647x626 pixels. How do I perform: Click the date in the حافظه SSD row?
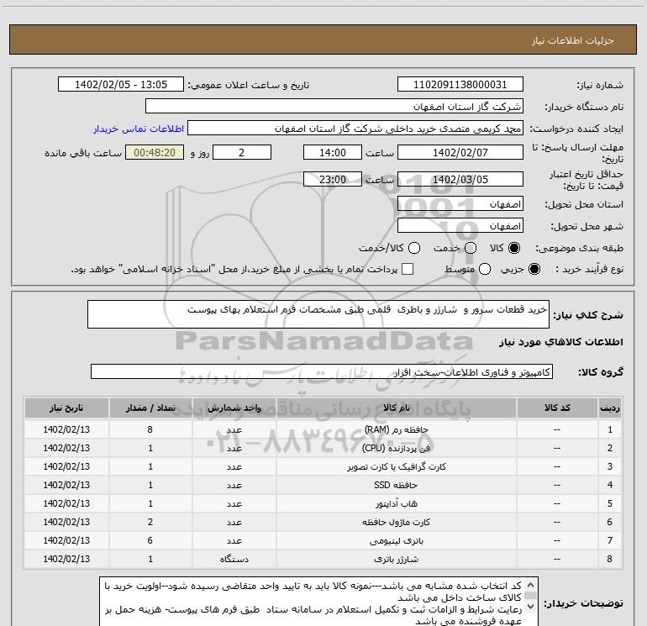point(66,486)
